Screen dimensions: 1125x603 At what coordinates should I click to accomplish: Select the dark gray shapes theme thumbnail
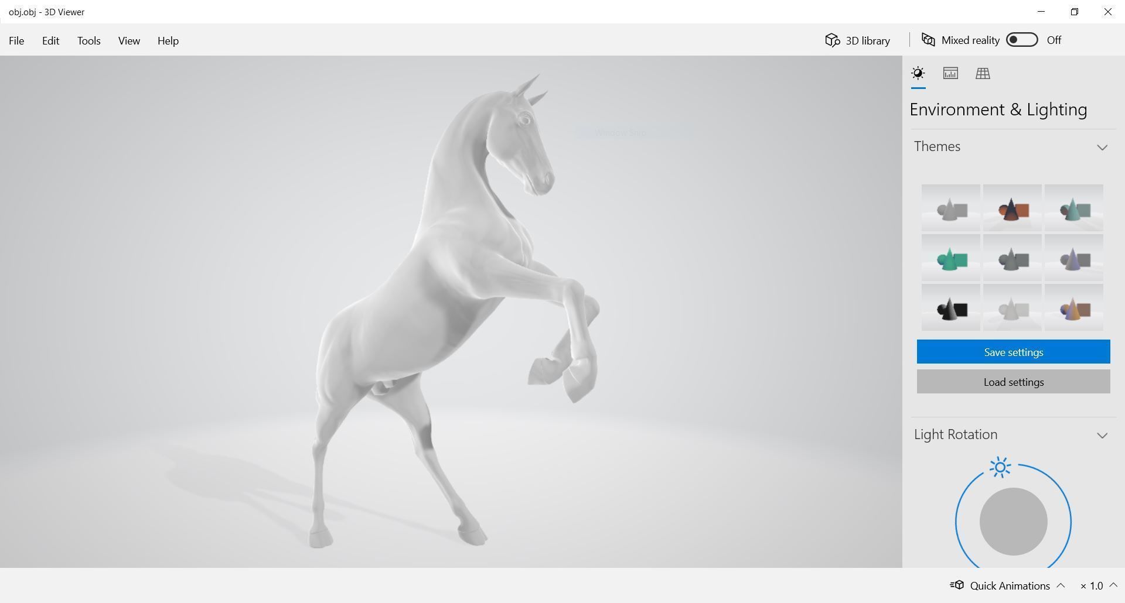[1012, 258]
